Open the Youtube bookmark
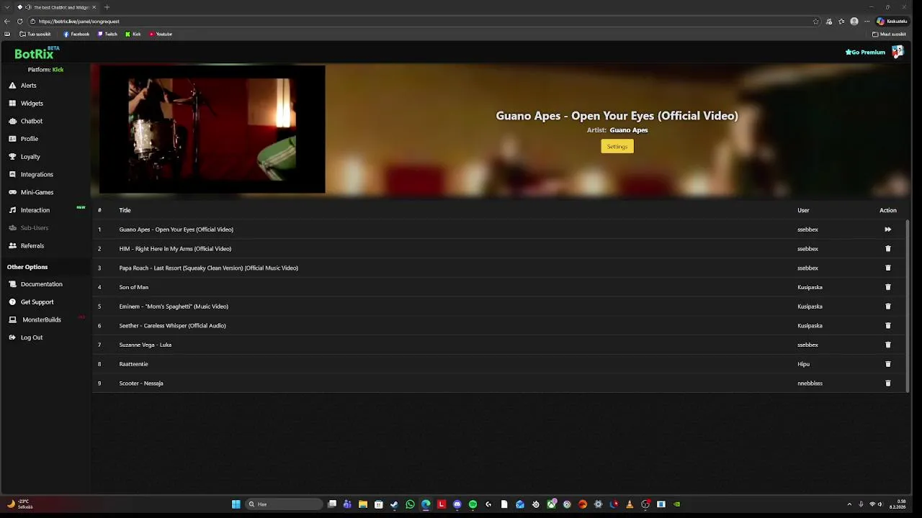The width and height of the screenshot is (922, 518). (161, 34)
